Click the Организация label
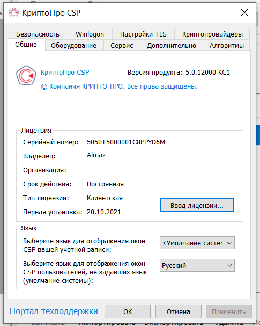Viewport: 260px width, 326px height. [44, 170]
